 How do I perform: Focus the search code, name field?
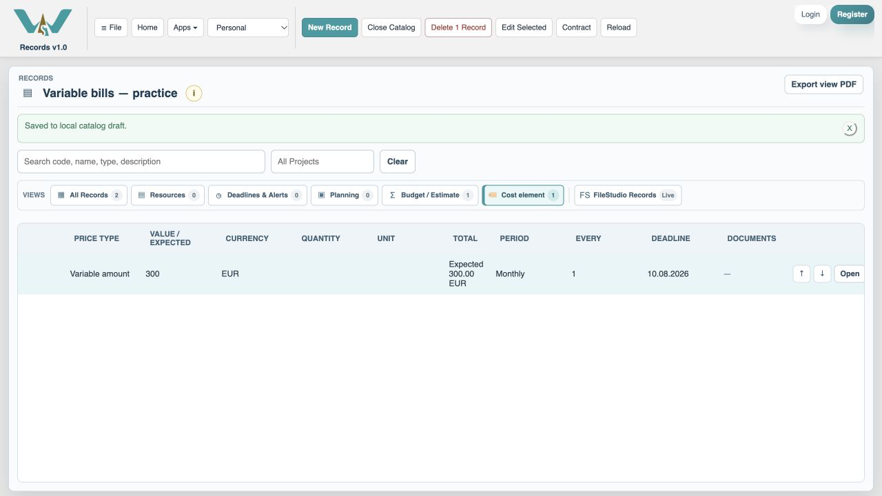pos(141,161)
